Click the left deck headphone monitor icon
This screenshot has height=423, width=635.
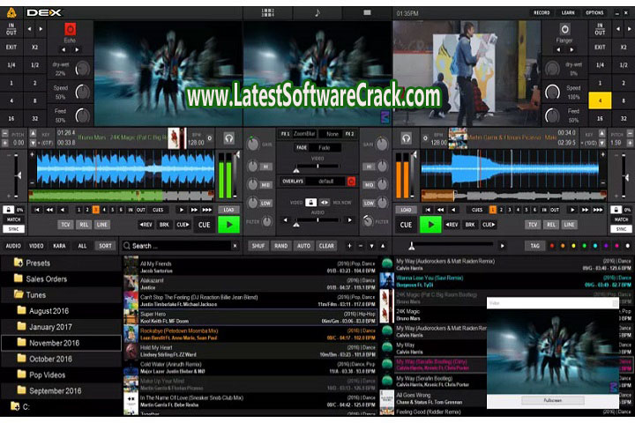coord(229,138)
